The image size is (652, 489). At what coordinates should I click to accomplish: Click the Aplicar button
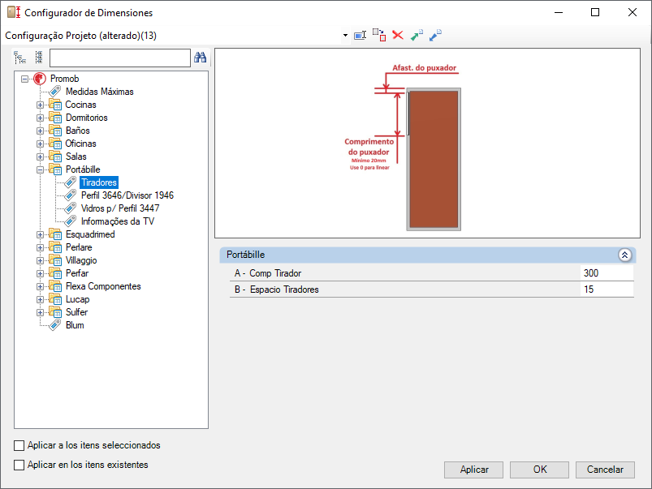tap(473, 470)
